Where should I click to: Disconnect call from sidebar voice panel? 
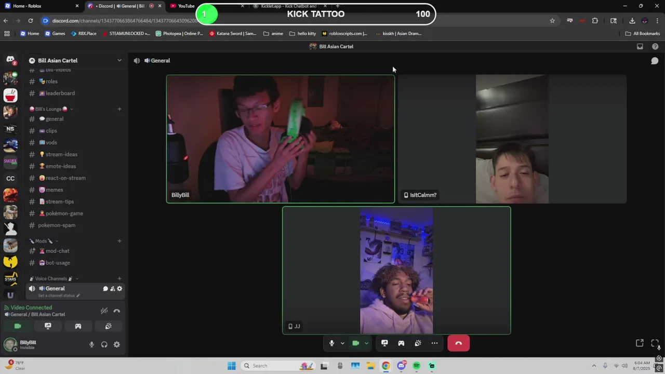pos(117,311)
